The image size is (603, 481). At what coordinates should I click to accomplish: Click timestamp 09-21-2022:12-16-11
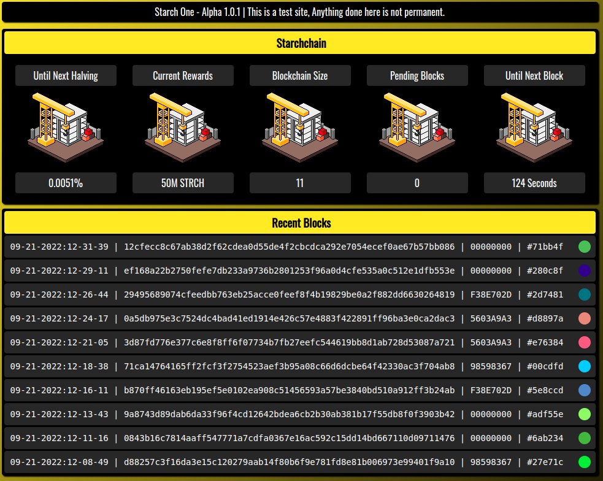[x=60, y=390]
